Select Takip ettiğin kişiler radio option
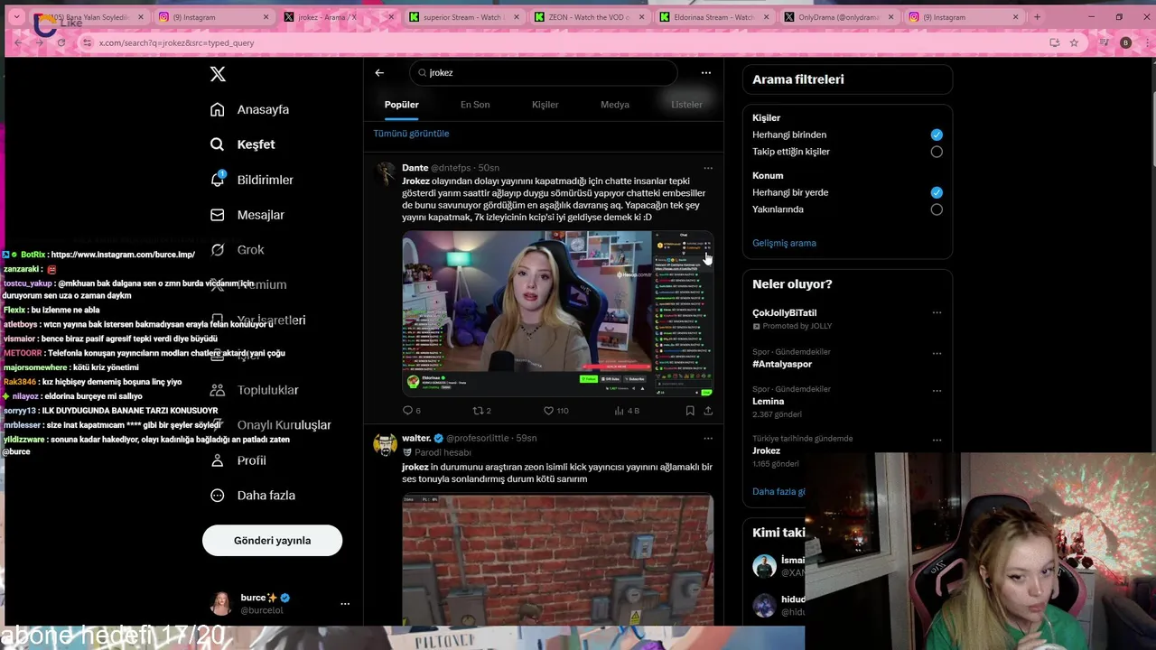 pos(937,152)
